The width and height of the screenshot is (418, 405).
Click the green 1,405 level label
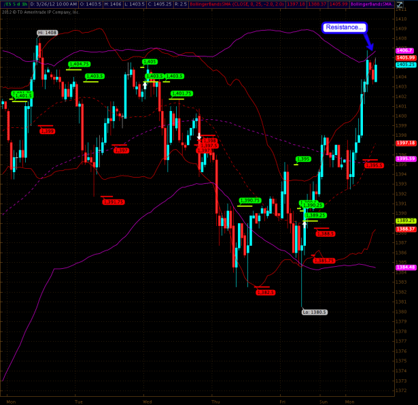point(150,62)
